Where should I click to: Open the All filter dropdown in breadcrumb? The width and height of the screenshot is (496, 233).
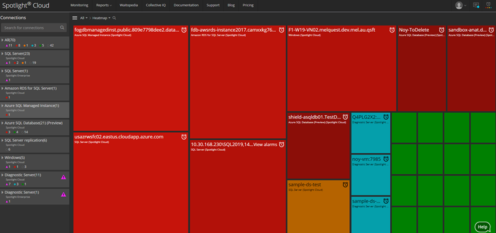coord(83,18)
